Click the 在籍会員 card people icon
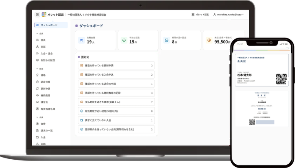 [x=81, y=40]
